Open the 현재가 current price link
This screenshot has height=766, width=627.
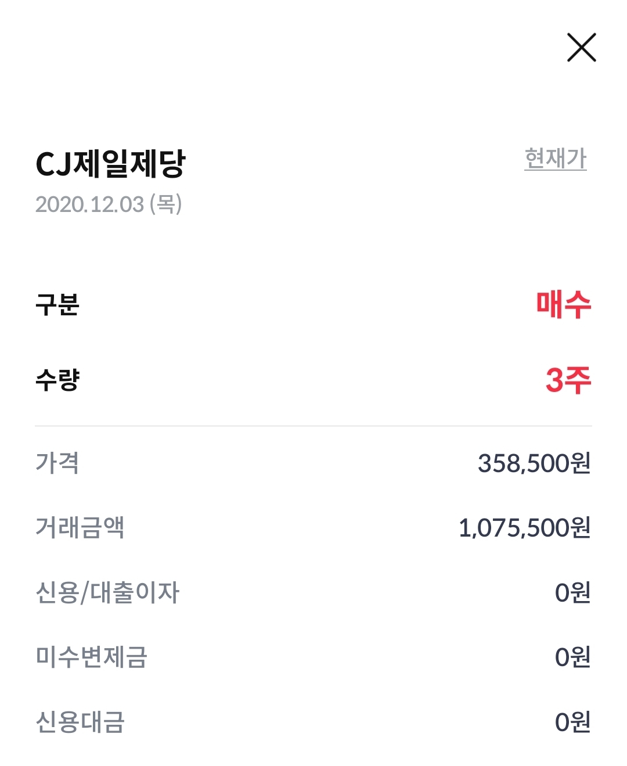coord(556,159)
